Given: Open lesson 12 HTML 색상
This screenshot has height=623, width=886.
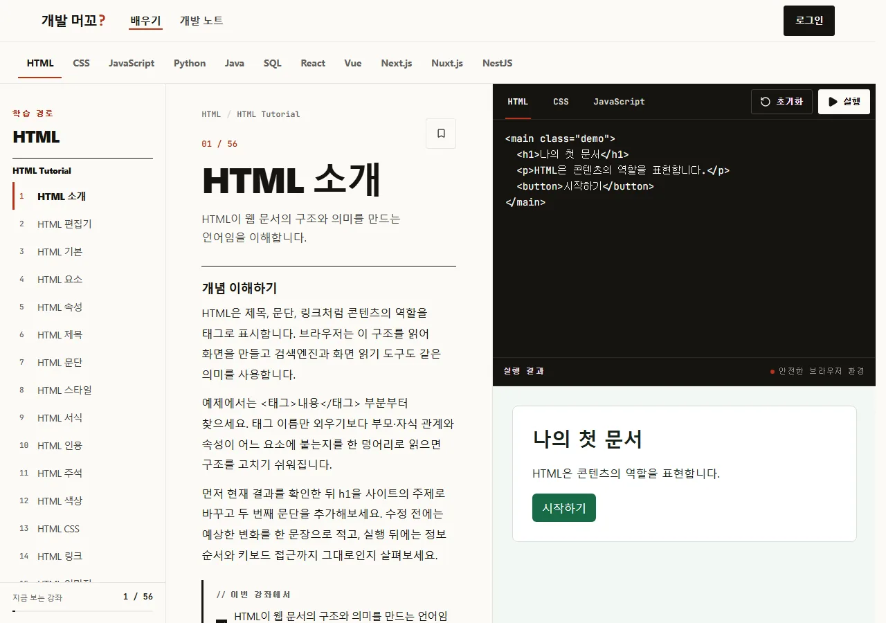Looking at the screenshot, I should [x=82, y=500].
